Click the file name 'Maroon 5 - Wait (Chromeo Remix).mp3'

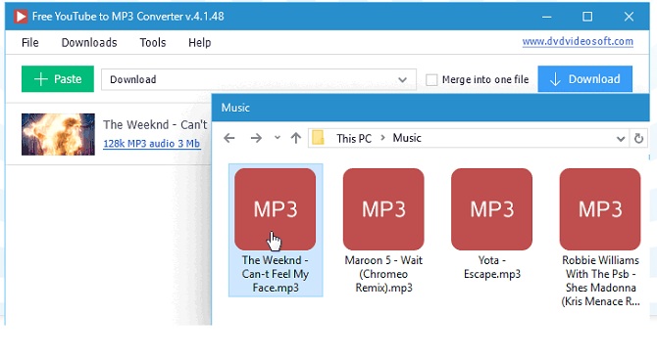point(383,274)
